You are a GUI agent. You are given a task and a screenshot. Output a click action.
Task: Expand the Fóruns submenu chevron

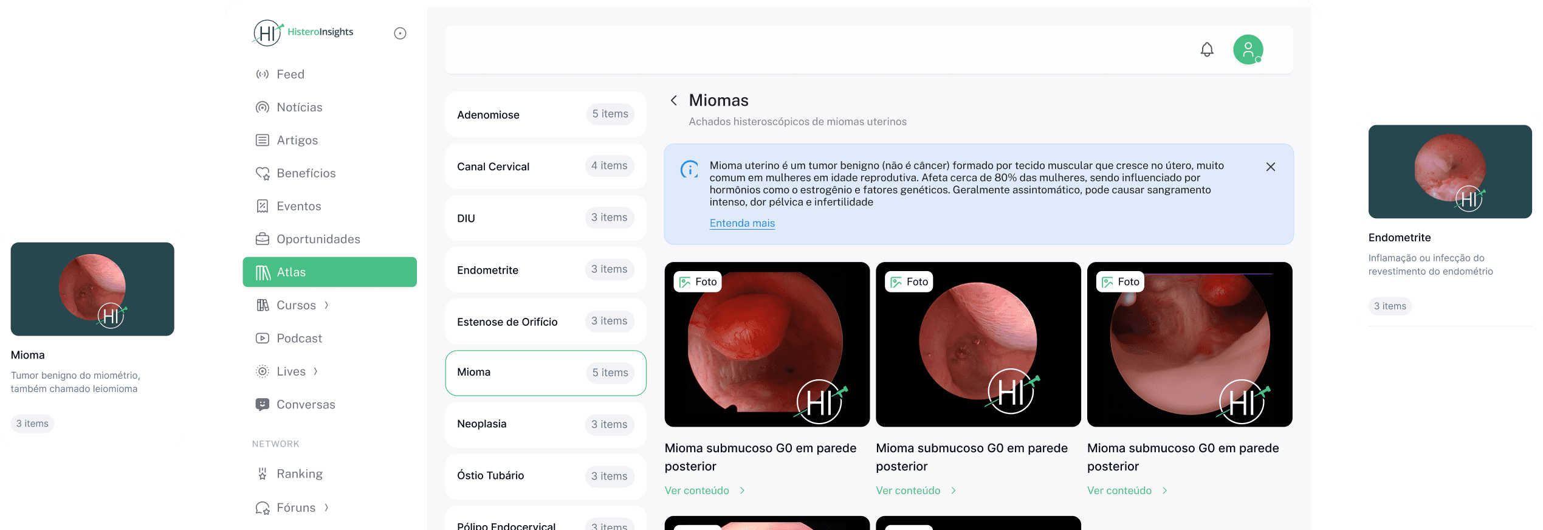[326, 508]
